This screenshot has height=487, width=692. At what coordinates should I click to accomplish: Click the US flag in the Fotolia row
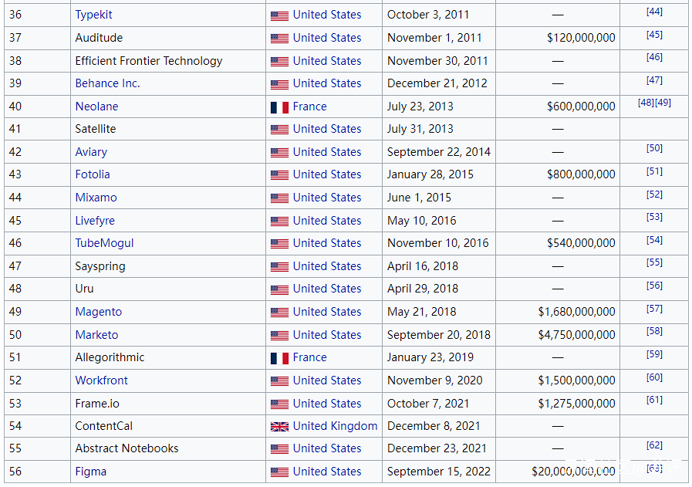(279, 175)
